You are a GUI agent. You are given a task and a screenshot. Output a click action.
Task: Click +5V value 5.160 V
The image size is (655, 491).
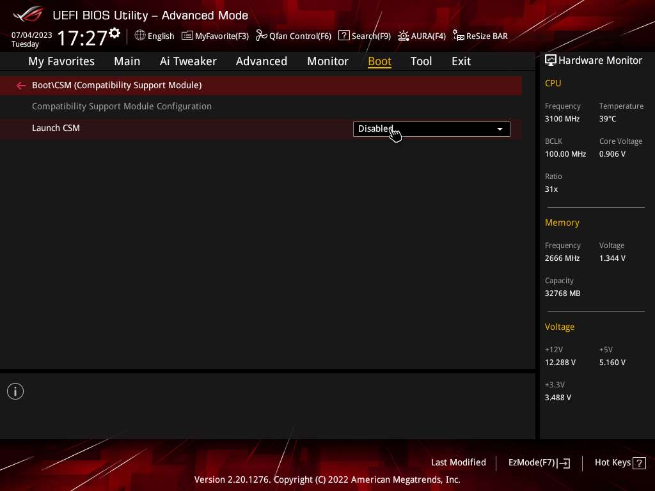pyautogui.click(x=612, y=362)
